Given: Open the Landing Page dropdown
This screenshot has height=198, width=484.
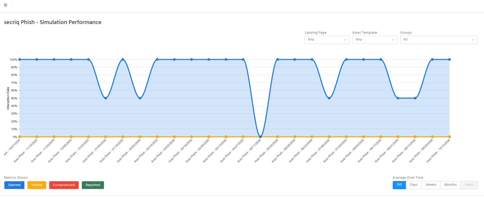Looking at the screenshot, I should [x=327, y=40].
